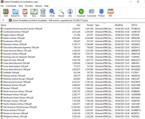This screenshot has height=119, width=145.
Task: Run the Test archive tool
Action: click(x=25, y=13)
